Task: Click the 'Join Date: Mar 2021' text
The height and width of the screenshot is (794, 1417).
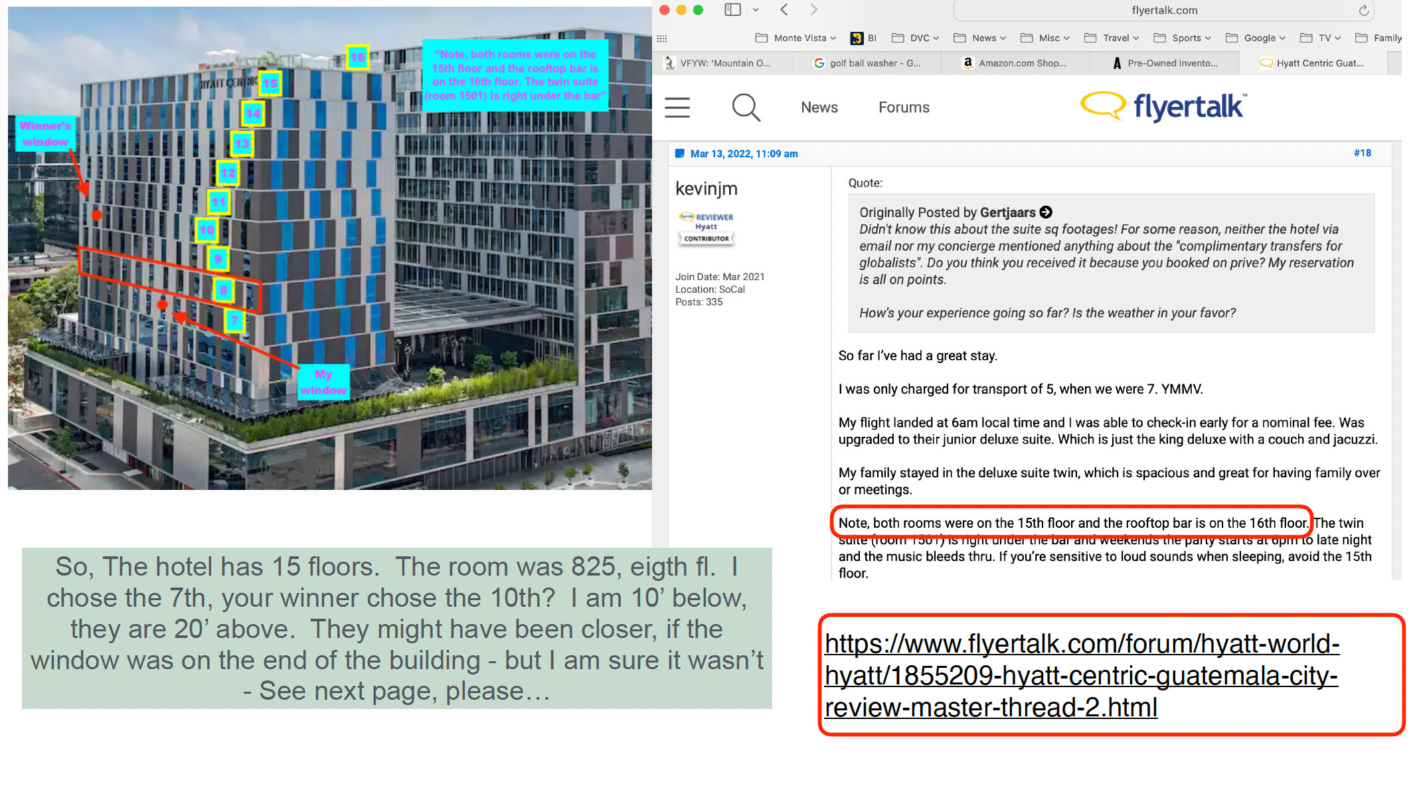Action: pyautogui.click(x=720, y=277)
